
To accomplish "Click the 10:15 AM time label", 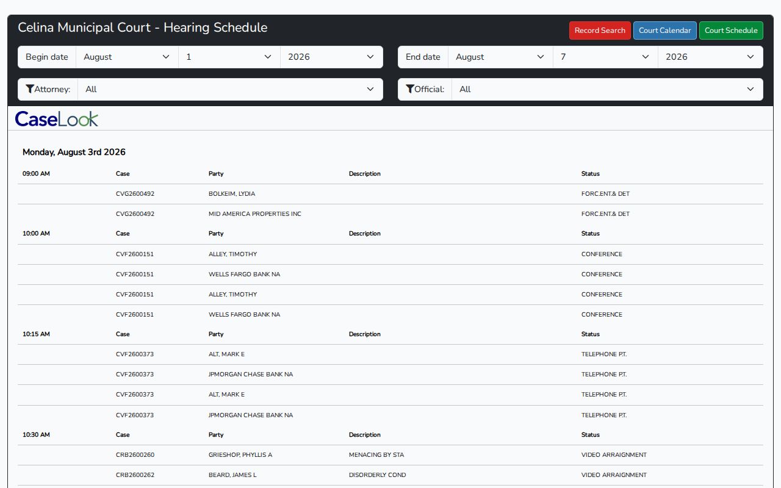I will (36, 334).
